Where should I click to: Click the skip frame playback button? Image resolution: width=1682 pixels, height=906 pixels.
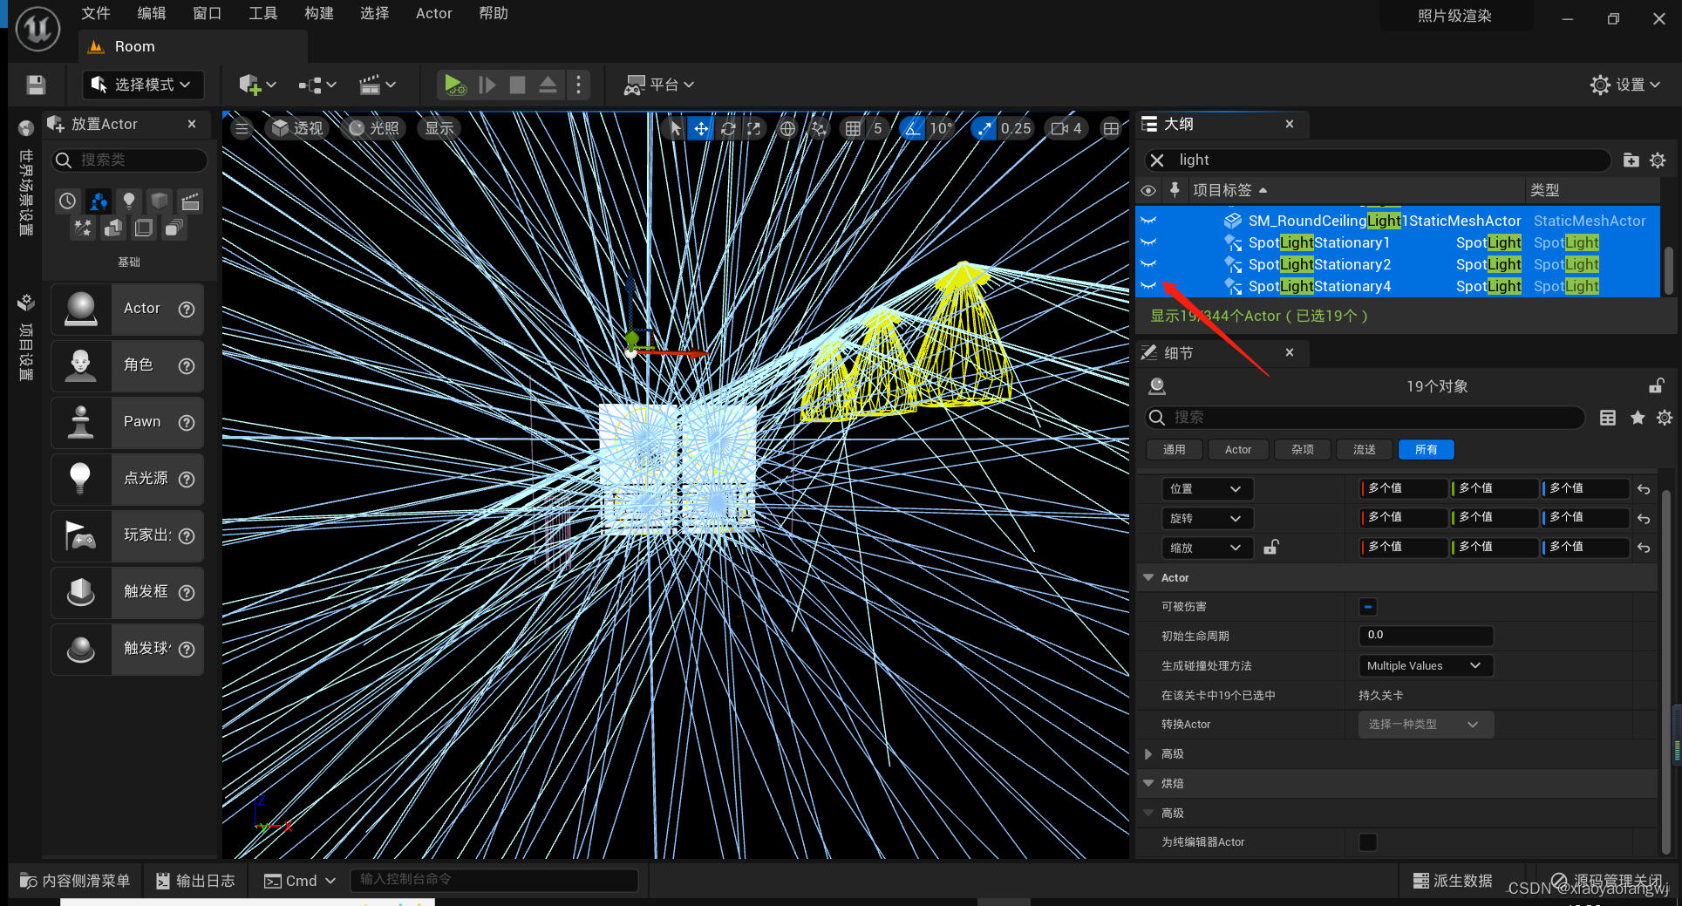pos(487,85)
